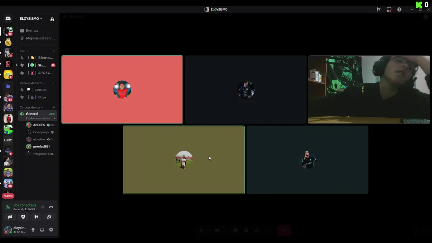
Task: Create channel in Canales de texto plus
Action: [x=54, y=83]
